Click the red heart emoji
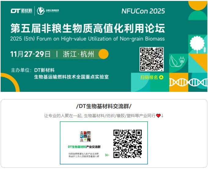The width and height of the screenshot is (208, 169). pyautogui.click(x=159, y=116)
